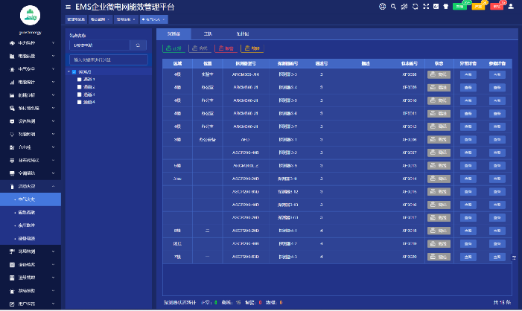
Task: Check the first child checkbox in tree
Action: click(80, 79)
